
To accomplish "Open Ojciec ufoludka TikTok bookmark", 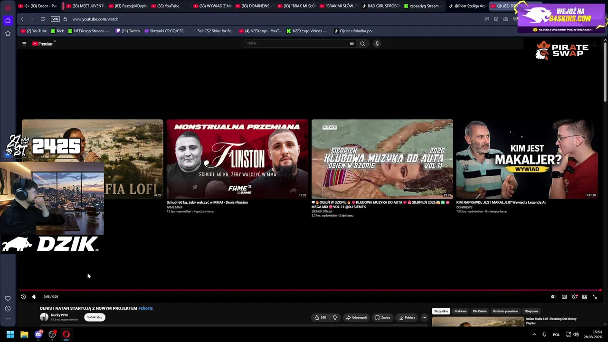I will tap(354, 31).
